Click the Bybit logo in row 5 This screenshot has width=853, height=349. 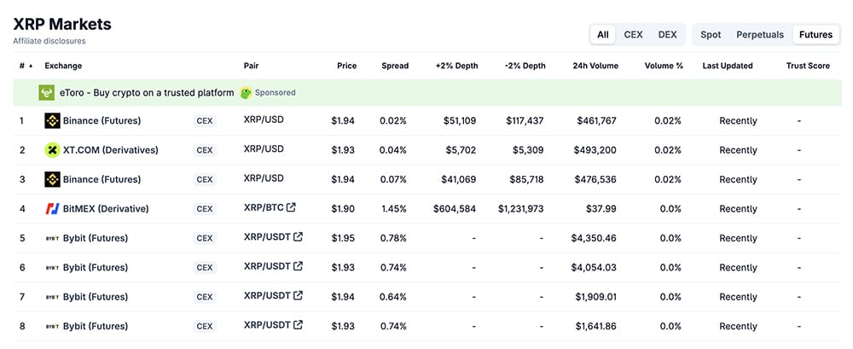pos(52,238)
